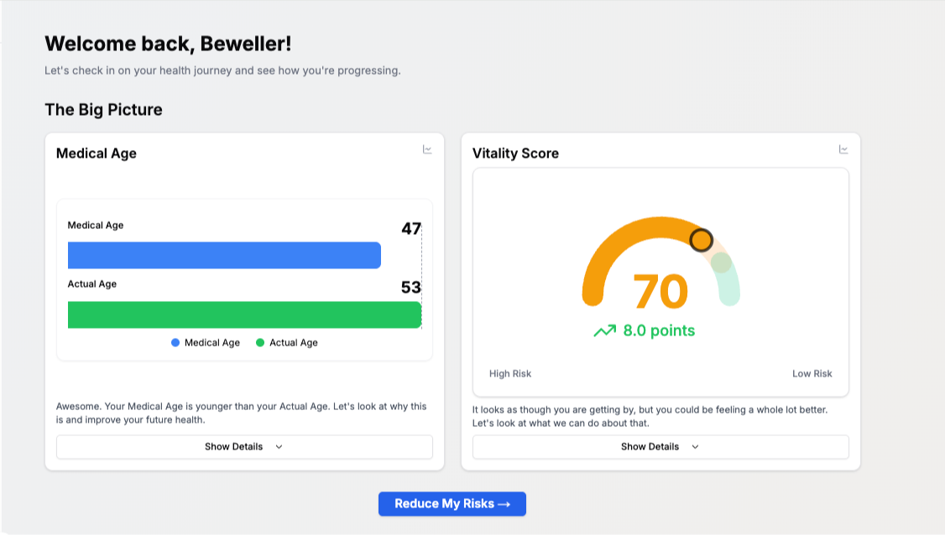
Task: Click the chevron in Vitality Score Show Details
Action: (x=696, y=447)
